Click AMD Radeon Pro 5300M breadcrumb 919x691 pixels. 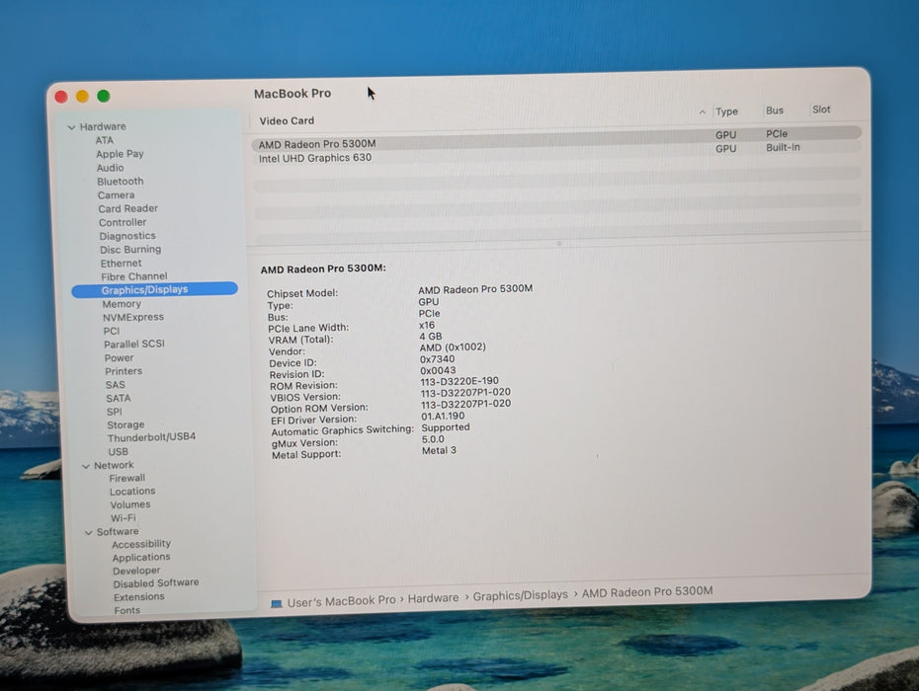647,592
